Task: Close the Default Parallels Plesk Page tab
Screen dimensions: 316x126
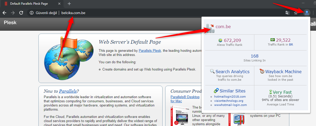Action: 59,4
